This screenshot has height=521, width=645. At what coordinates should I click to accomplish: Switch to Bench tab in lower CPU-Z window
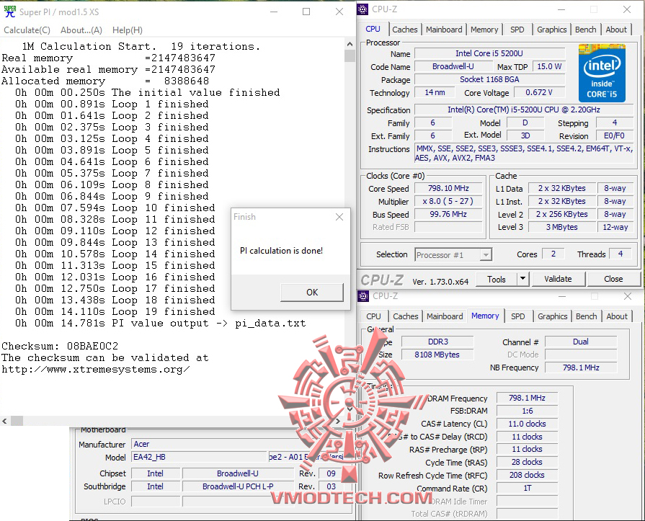[586, 316]
